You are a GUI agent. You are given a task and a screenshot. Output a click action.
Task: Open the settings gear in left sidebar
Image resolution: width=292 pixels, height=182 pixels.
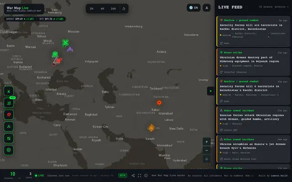coord(9,150)
